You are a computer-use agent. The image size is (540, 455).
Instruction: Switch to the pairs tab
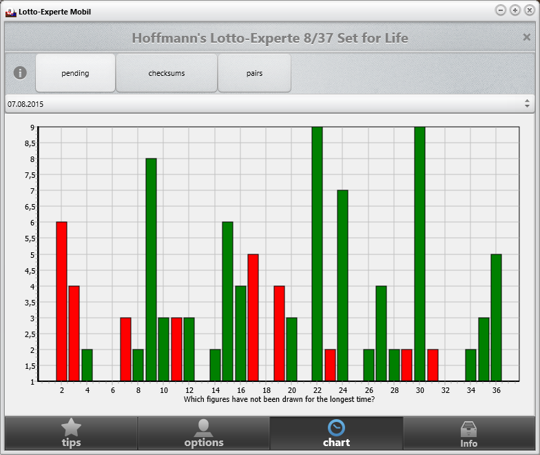point(255,73)
